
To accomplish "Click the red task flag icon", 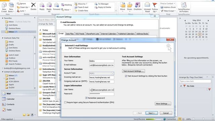I will pyautogui.click(x=210, y=89).
